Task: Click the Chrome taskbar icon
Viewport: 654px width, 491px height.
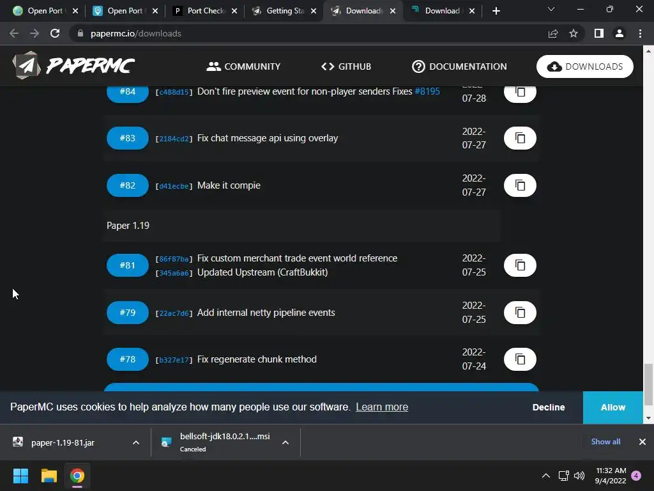Action: click(77, 476)
